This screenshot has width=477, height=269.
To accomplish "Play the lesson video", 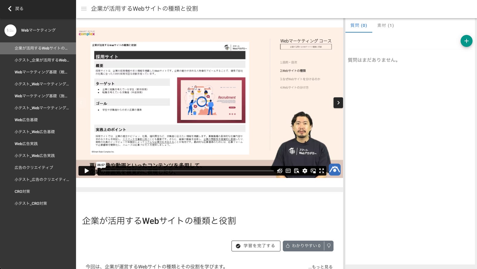I will tap(87, 171).
